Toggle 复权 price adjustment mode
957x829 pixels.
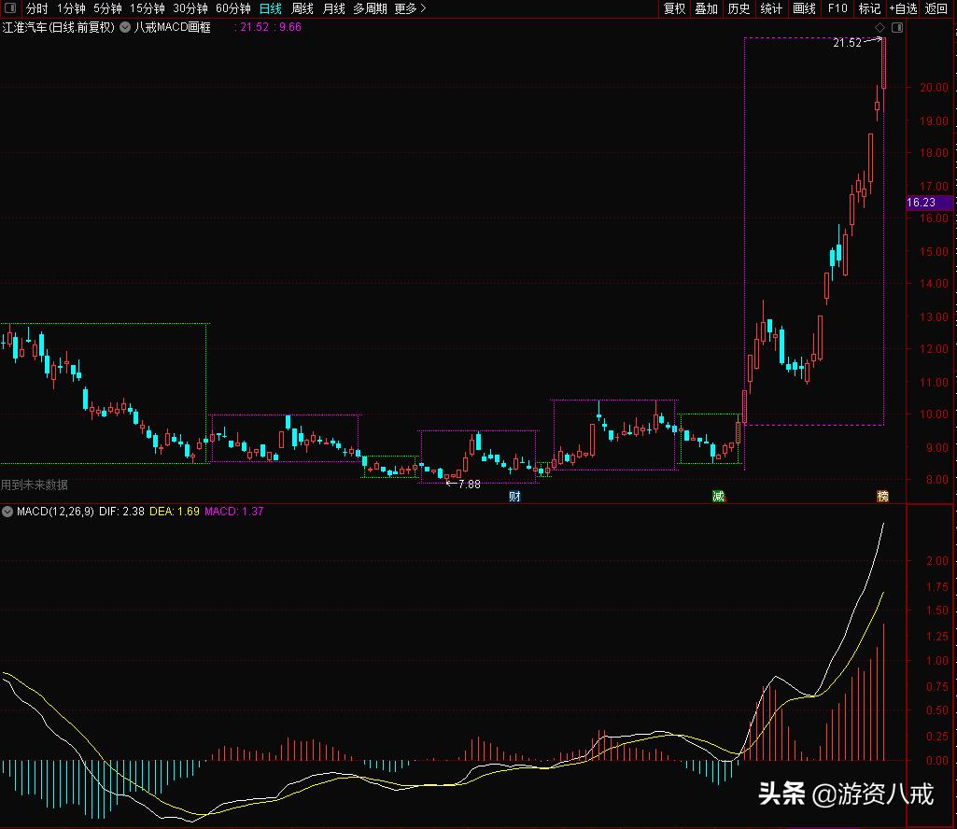pos(674,8)
